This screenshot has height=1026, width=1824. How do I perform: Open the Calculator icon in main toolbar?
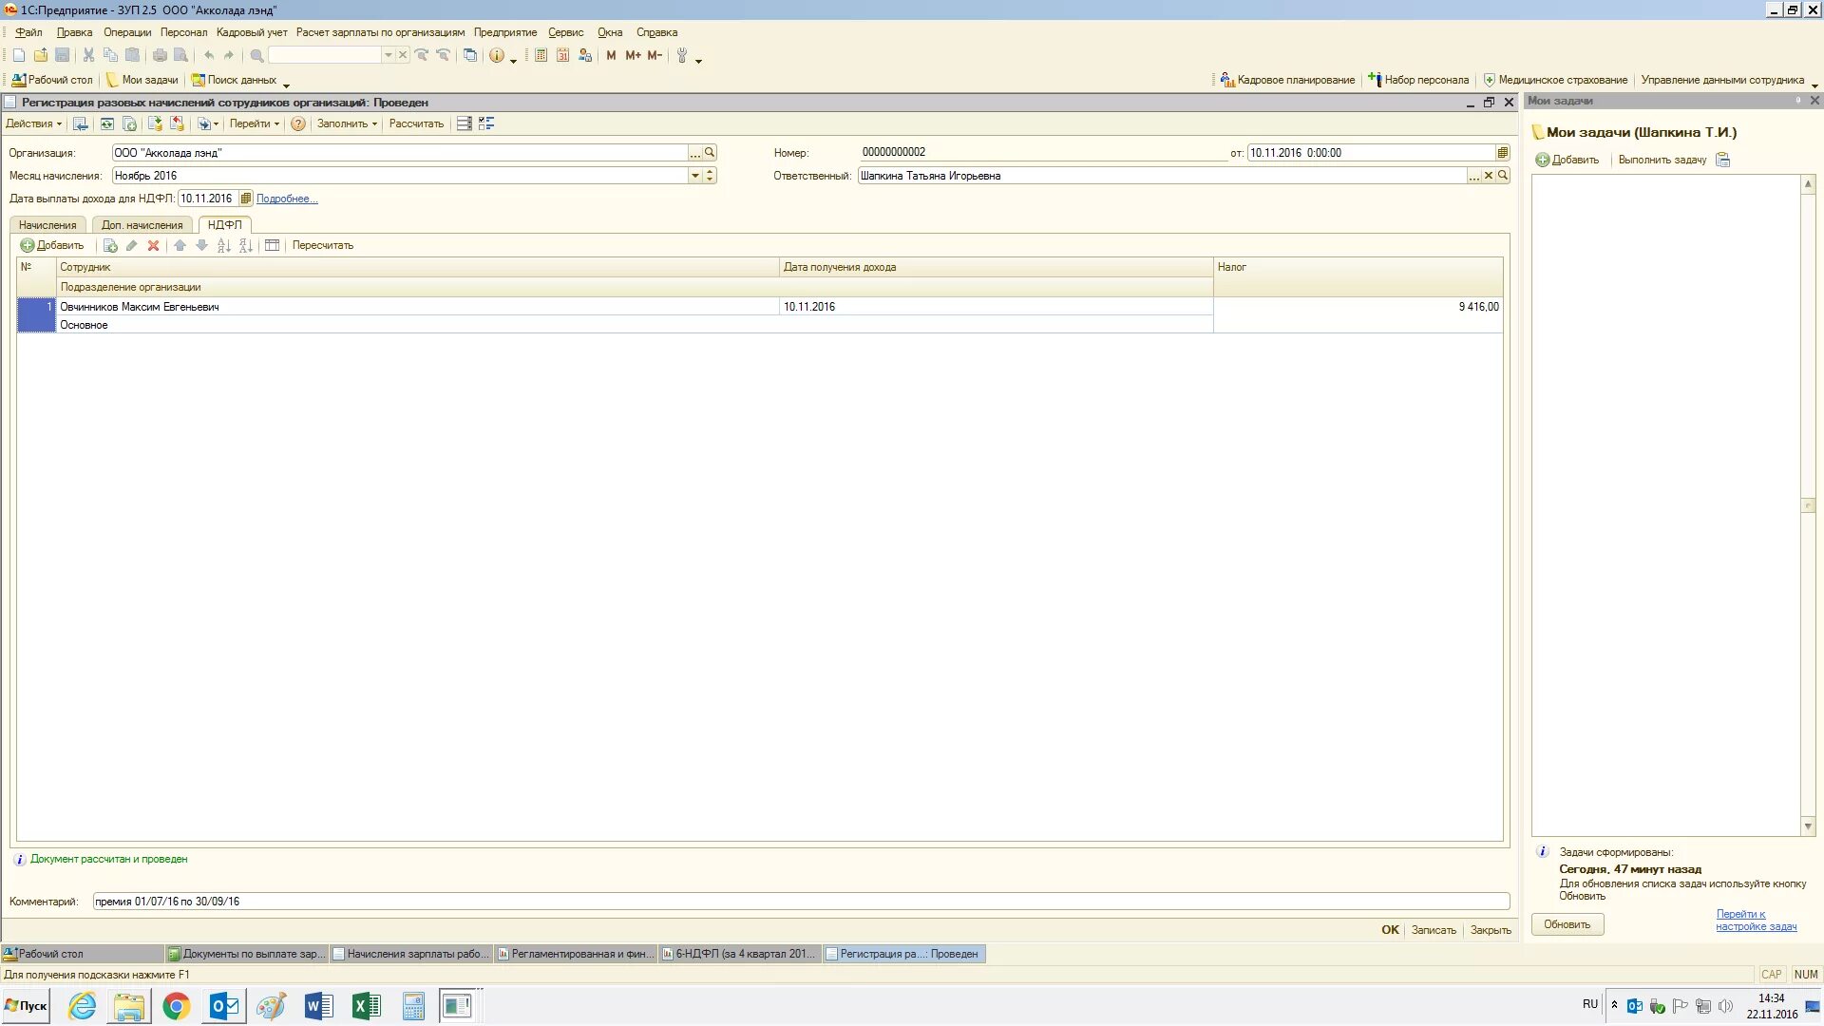541,55
